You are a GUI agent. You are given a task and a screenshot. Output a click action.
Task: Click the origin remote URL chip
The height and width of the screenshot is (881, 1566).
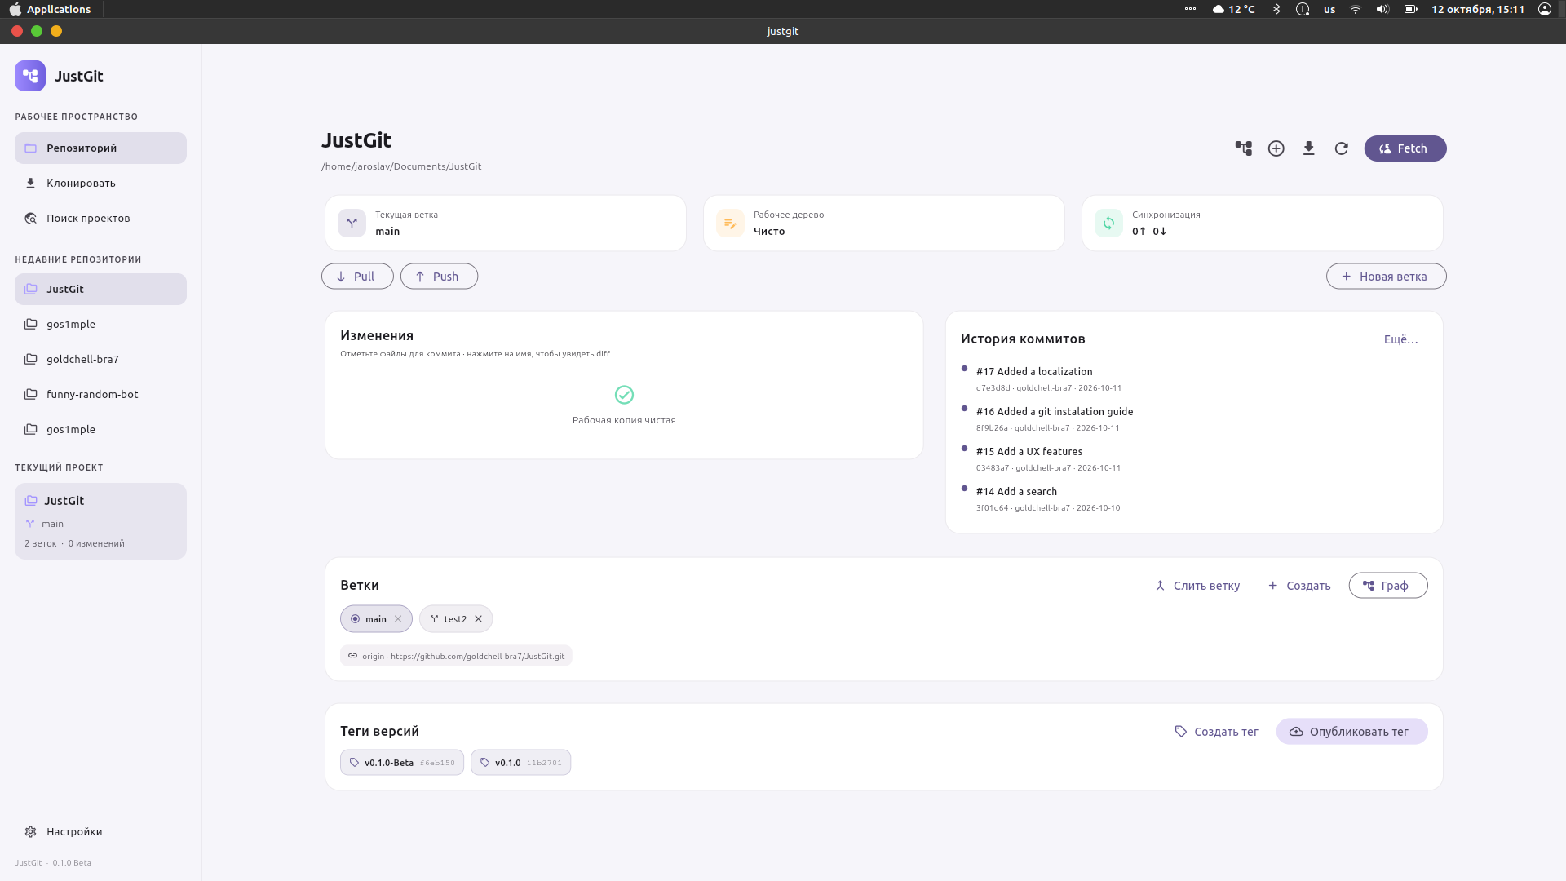tap(456, 656)
